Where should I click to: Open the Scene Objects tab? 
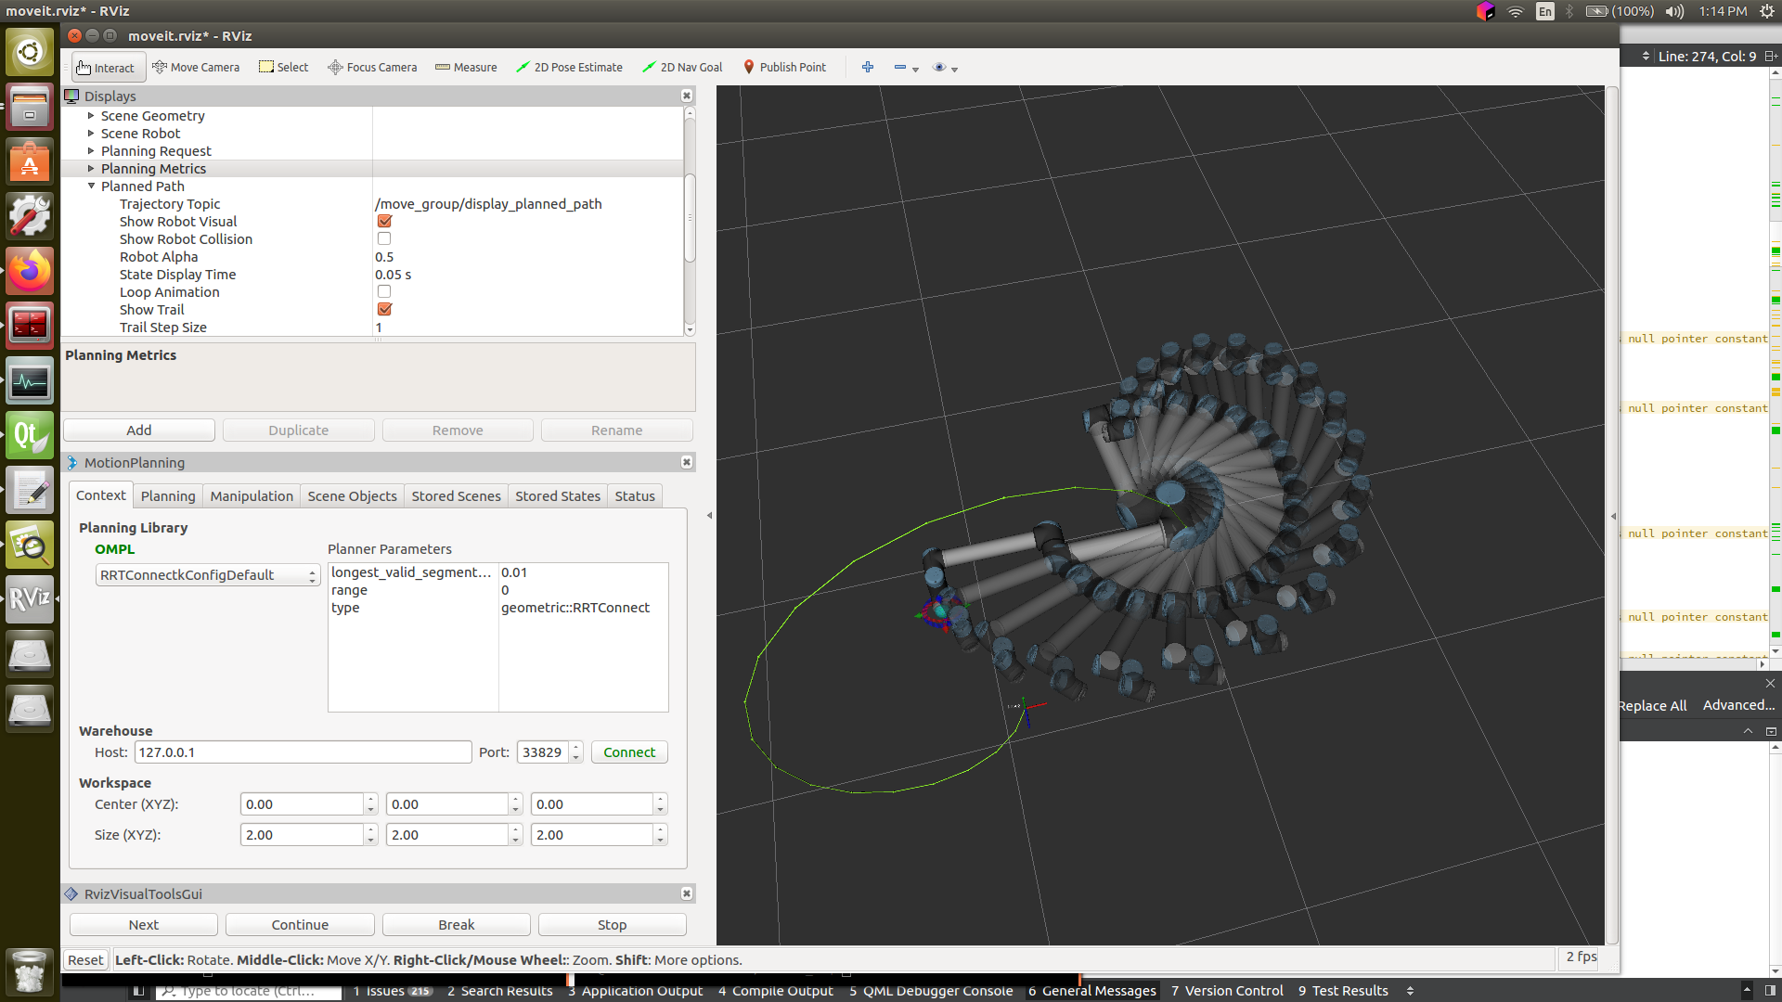353,496
